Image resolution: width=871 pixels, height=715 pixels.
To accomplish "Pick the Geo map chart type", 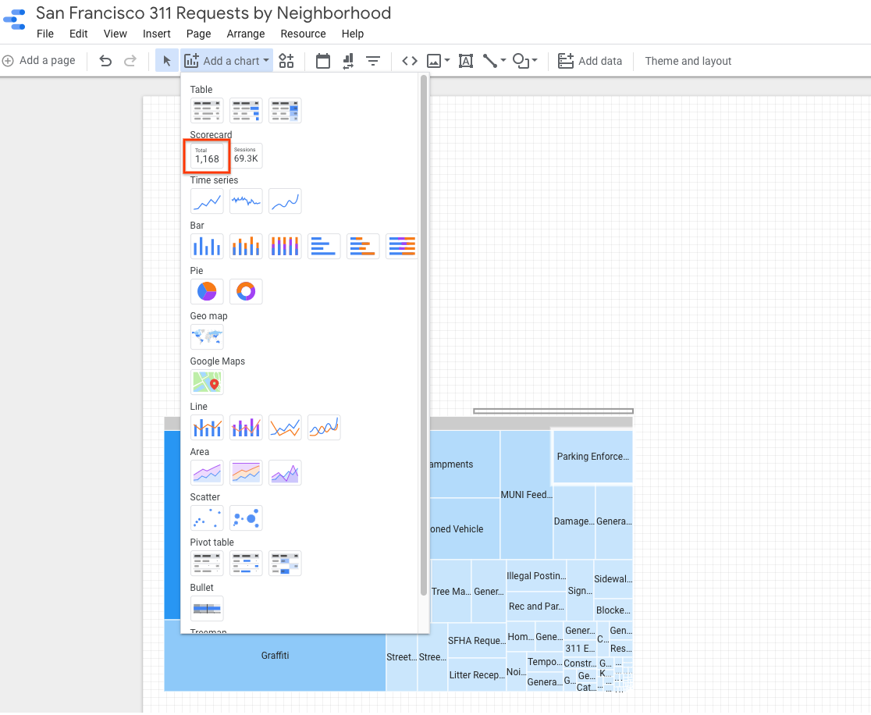I will coord(207,336).
